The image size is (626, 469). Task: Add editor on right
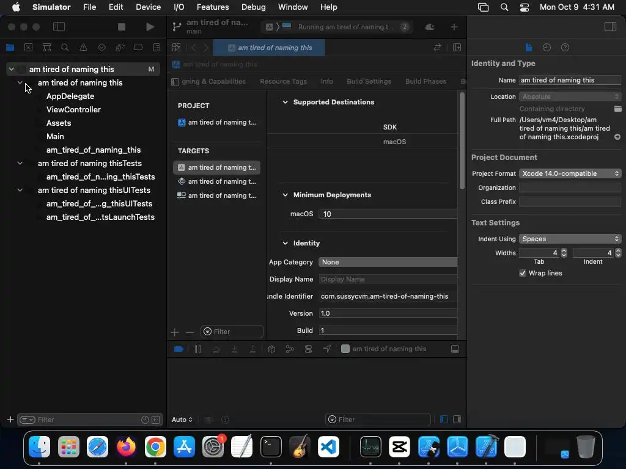point(457,48)
